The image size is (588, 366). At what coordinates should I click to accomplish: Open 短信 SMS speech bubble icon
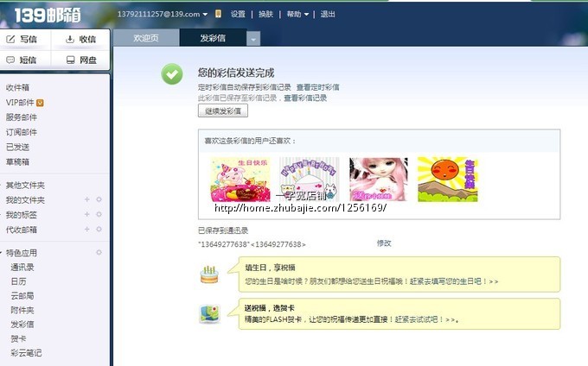10,60
